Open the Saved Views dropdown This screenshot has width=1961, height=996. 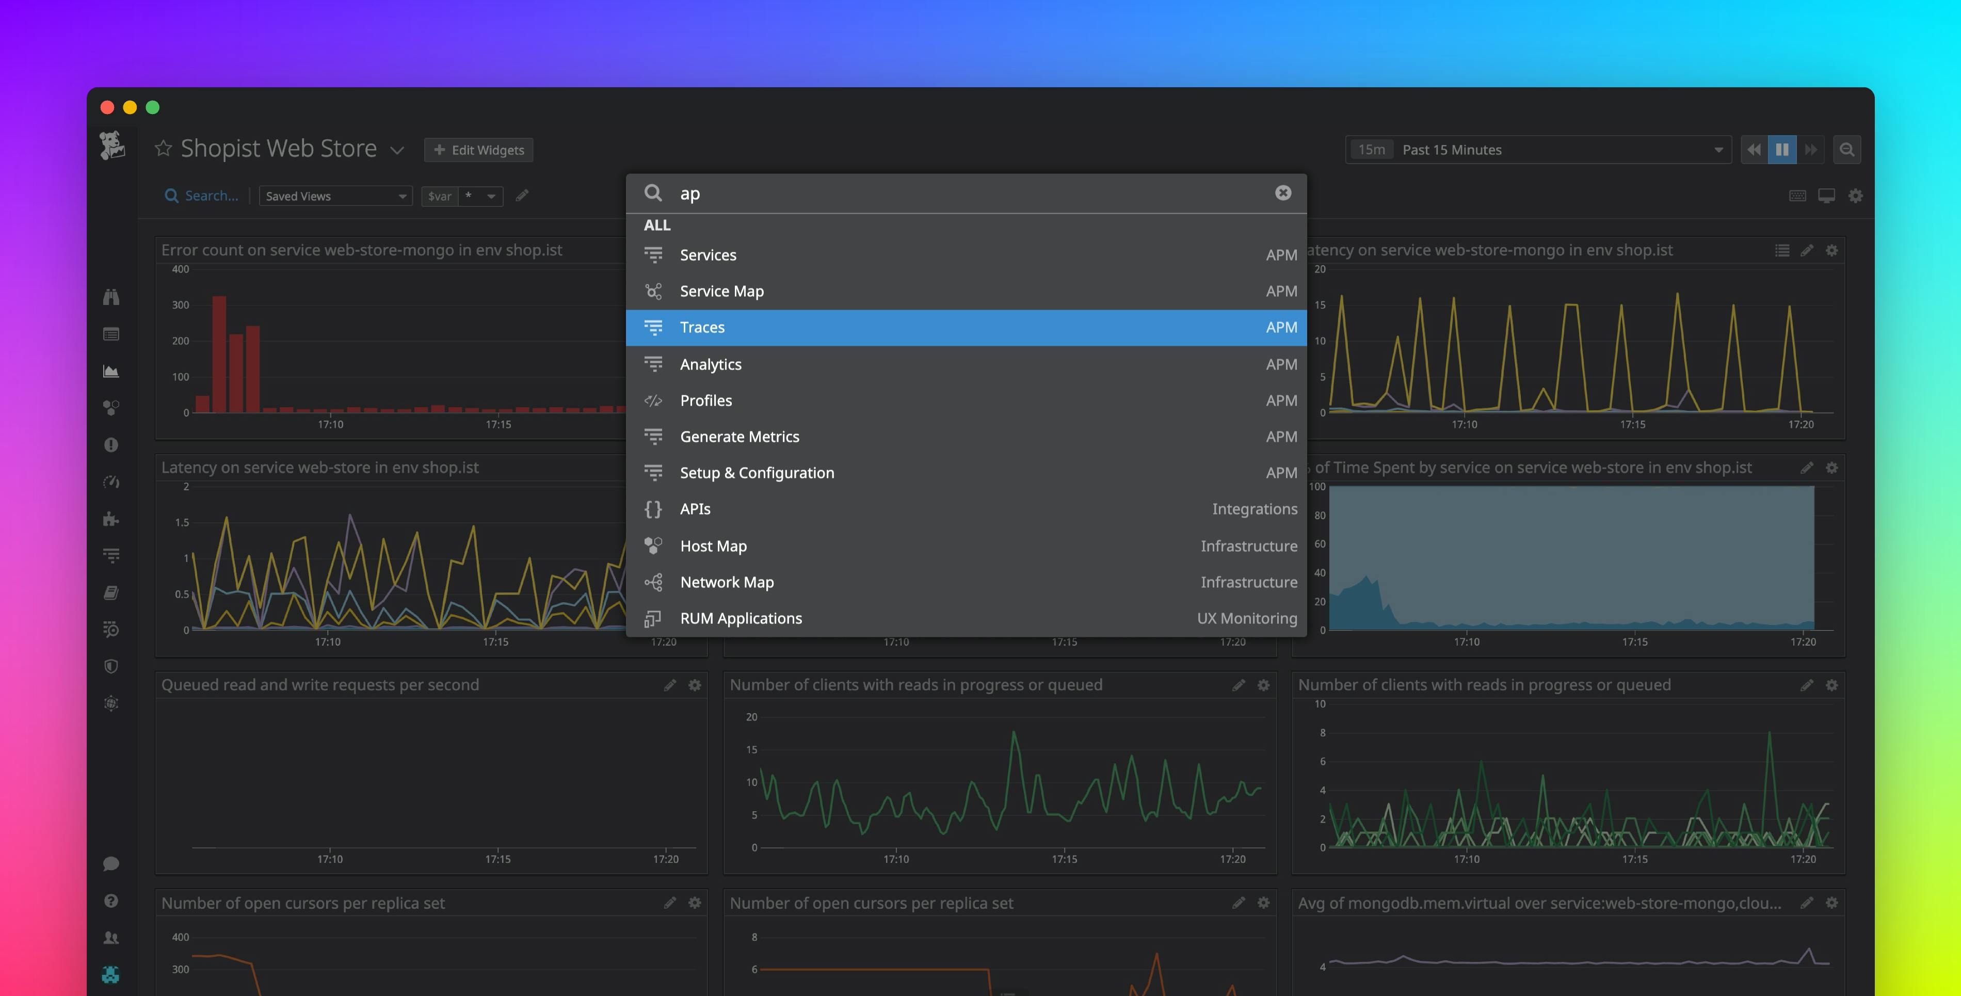pos(335,196)
